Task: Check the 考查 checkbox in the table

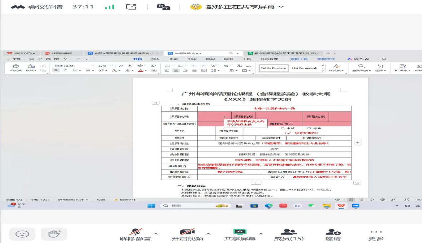Action: 309,128
